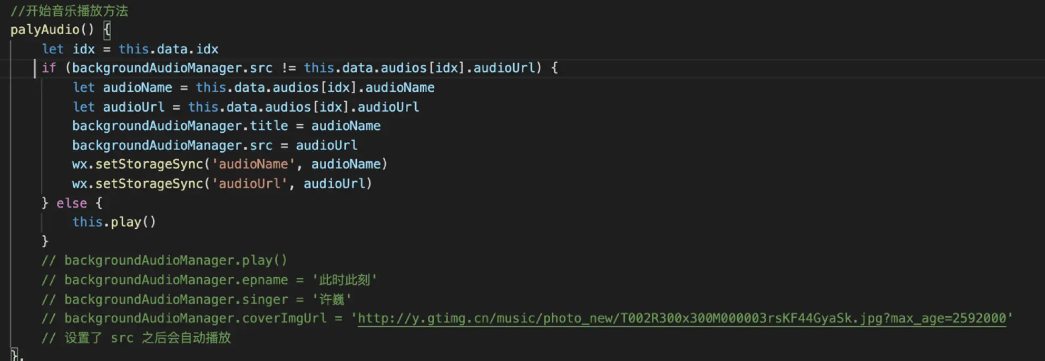
Task: Click commented backgroundAudioManager.play() line
Action: point(175,260)
